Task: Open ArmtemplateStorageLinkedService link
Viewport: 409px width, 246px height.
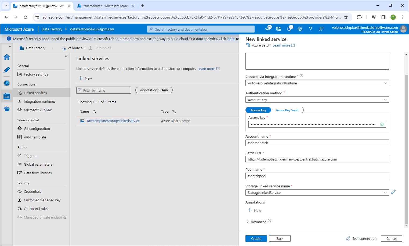Action: pos(113,121)
